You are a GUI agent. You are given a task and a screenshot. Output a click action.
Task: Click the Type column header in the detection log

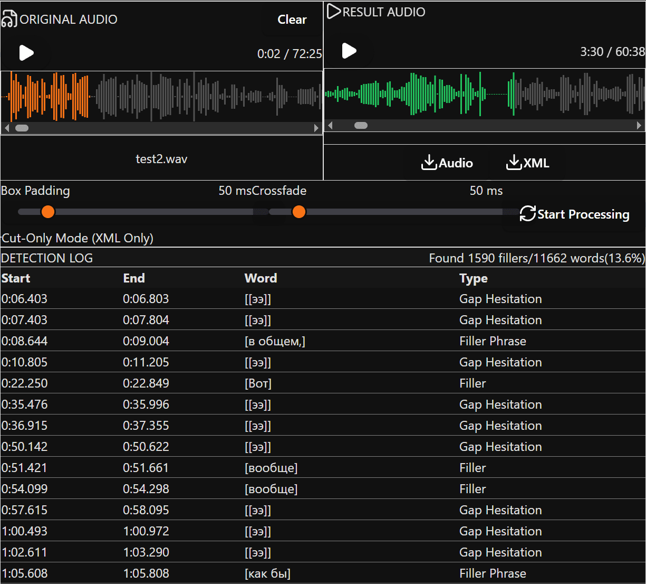tap(473, 278)
